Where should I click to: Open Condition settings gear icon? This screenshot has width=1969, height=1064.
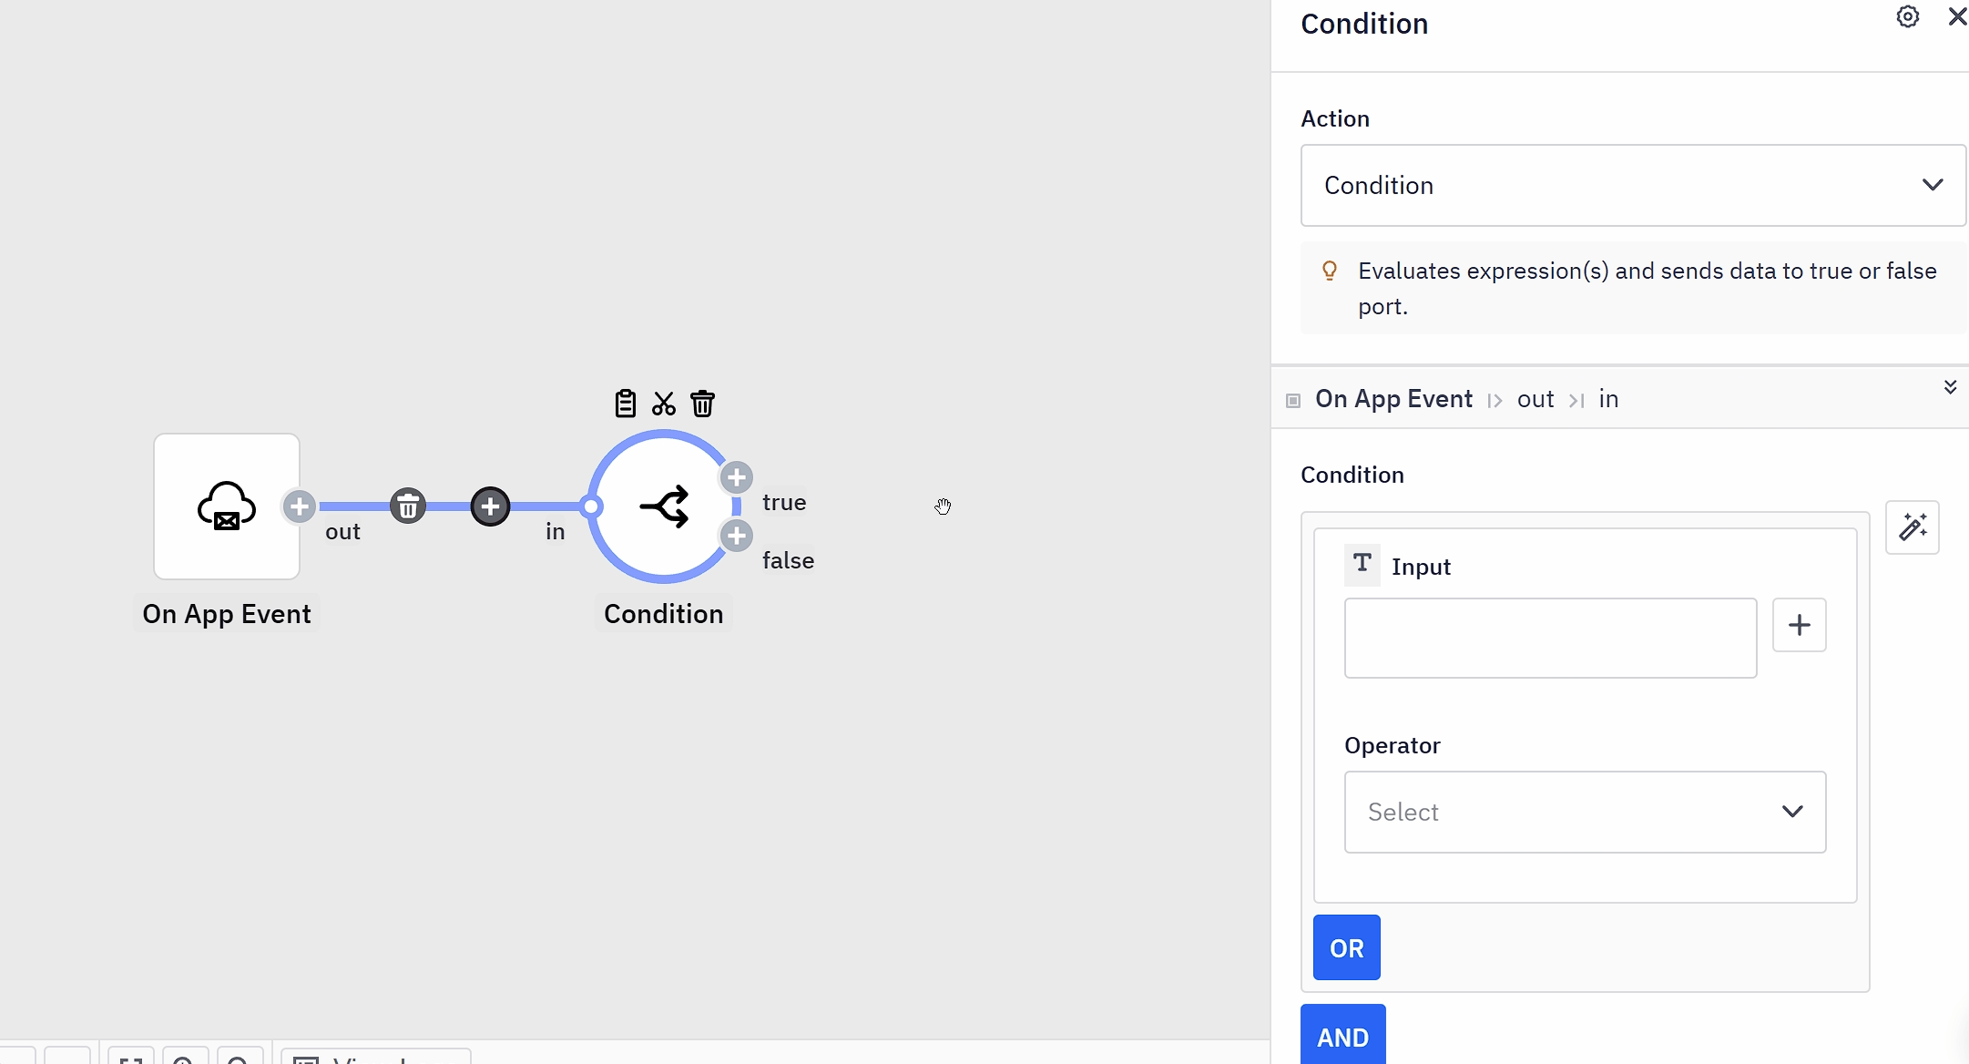click(x=1907, y=16)
